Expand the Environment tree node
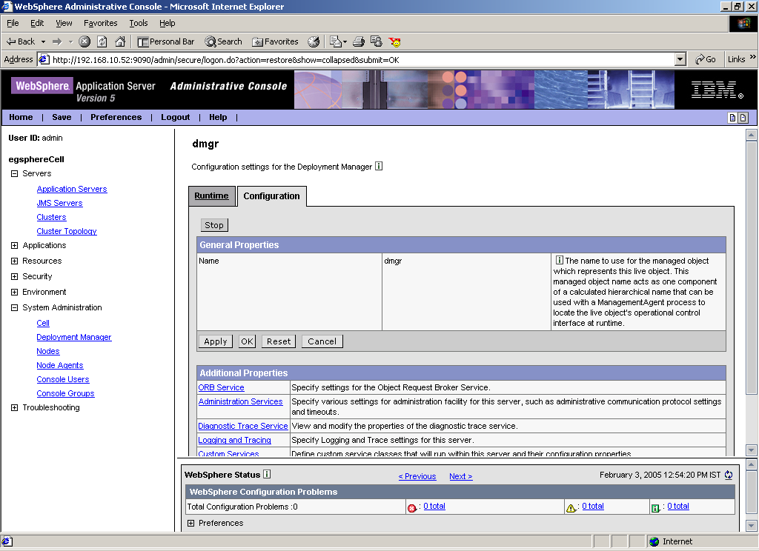Viewport: 759px width, 551px height. 15,293
